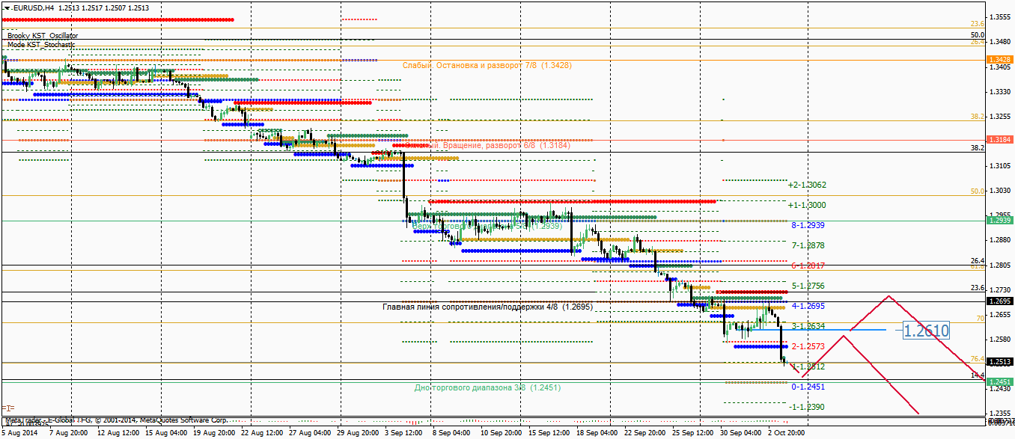Image resolution: width=1015 pixels, height=439 pixels.
Task: Click the 1.2355 value on price scale
Action: pos(1001,413)
